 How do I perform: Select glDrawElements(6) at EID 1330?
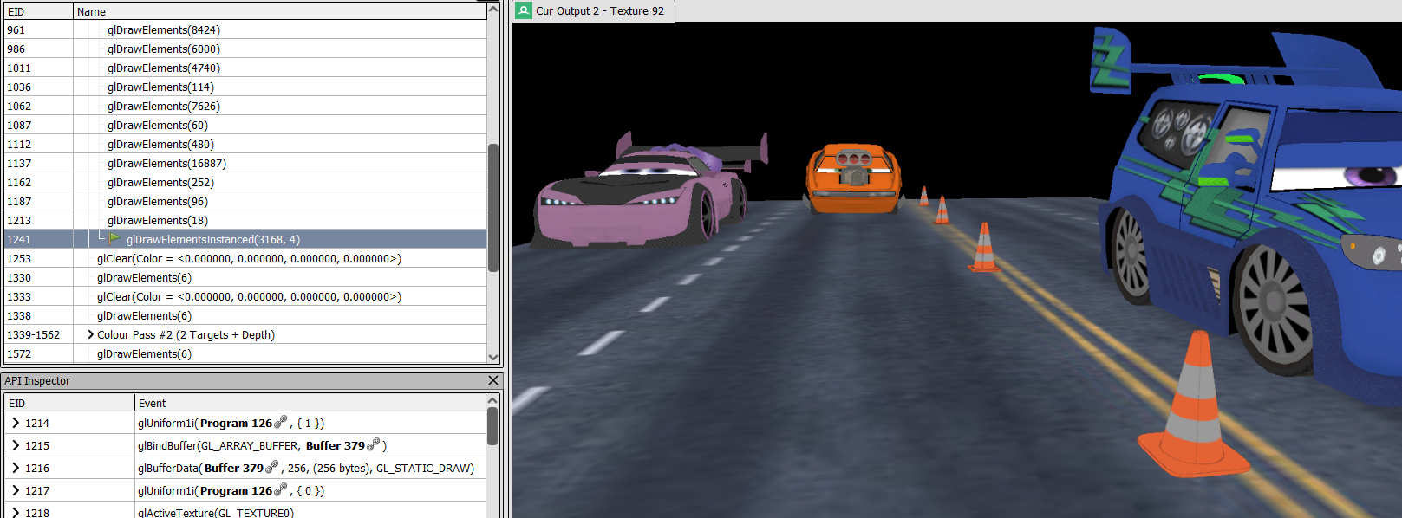pyautogui.click(x=144, y=277)
